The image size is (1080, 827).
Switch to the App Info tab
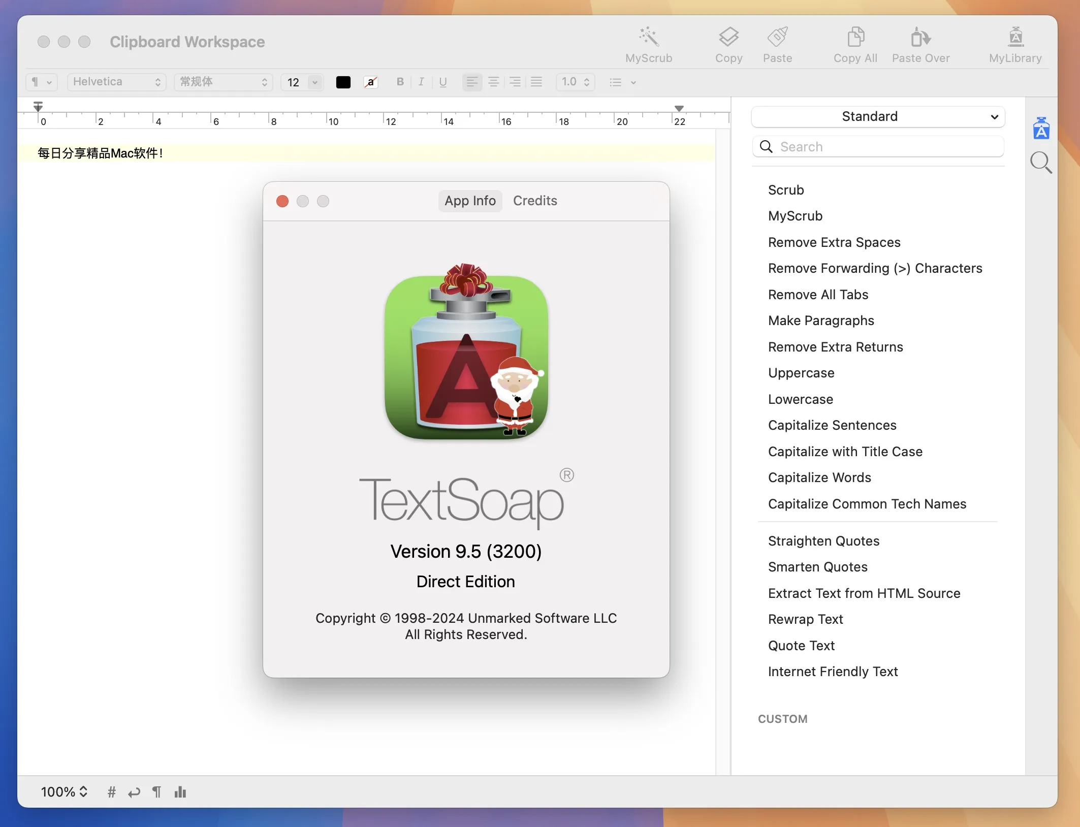tap(470, 201)
